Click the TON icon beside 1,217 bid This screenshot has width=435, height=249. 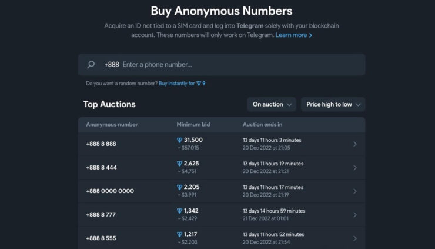(179, 234)
